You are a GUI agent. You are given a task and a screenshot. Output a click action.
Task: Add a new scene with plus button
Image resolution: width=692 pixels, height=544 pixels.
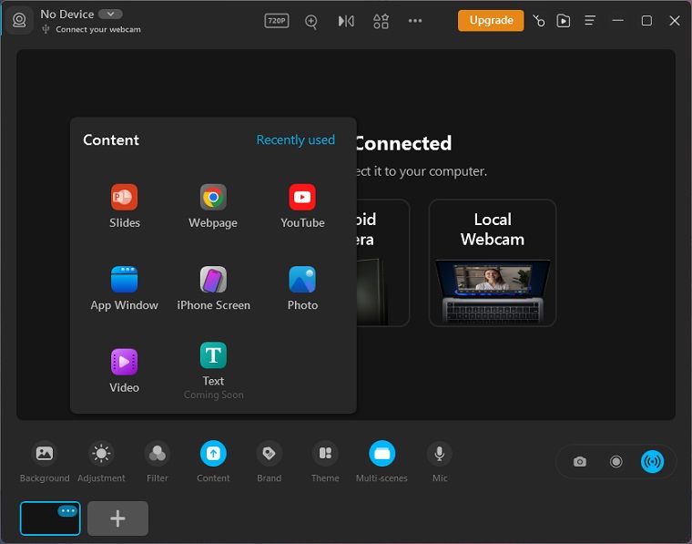click(x=117, y=518)
